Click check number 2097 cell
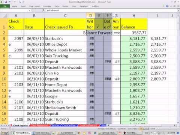This screenshot has height=135, width=180. pos(16,39)
